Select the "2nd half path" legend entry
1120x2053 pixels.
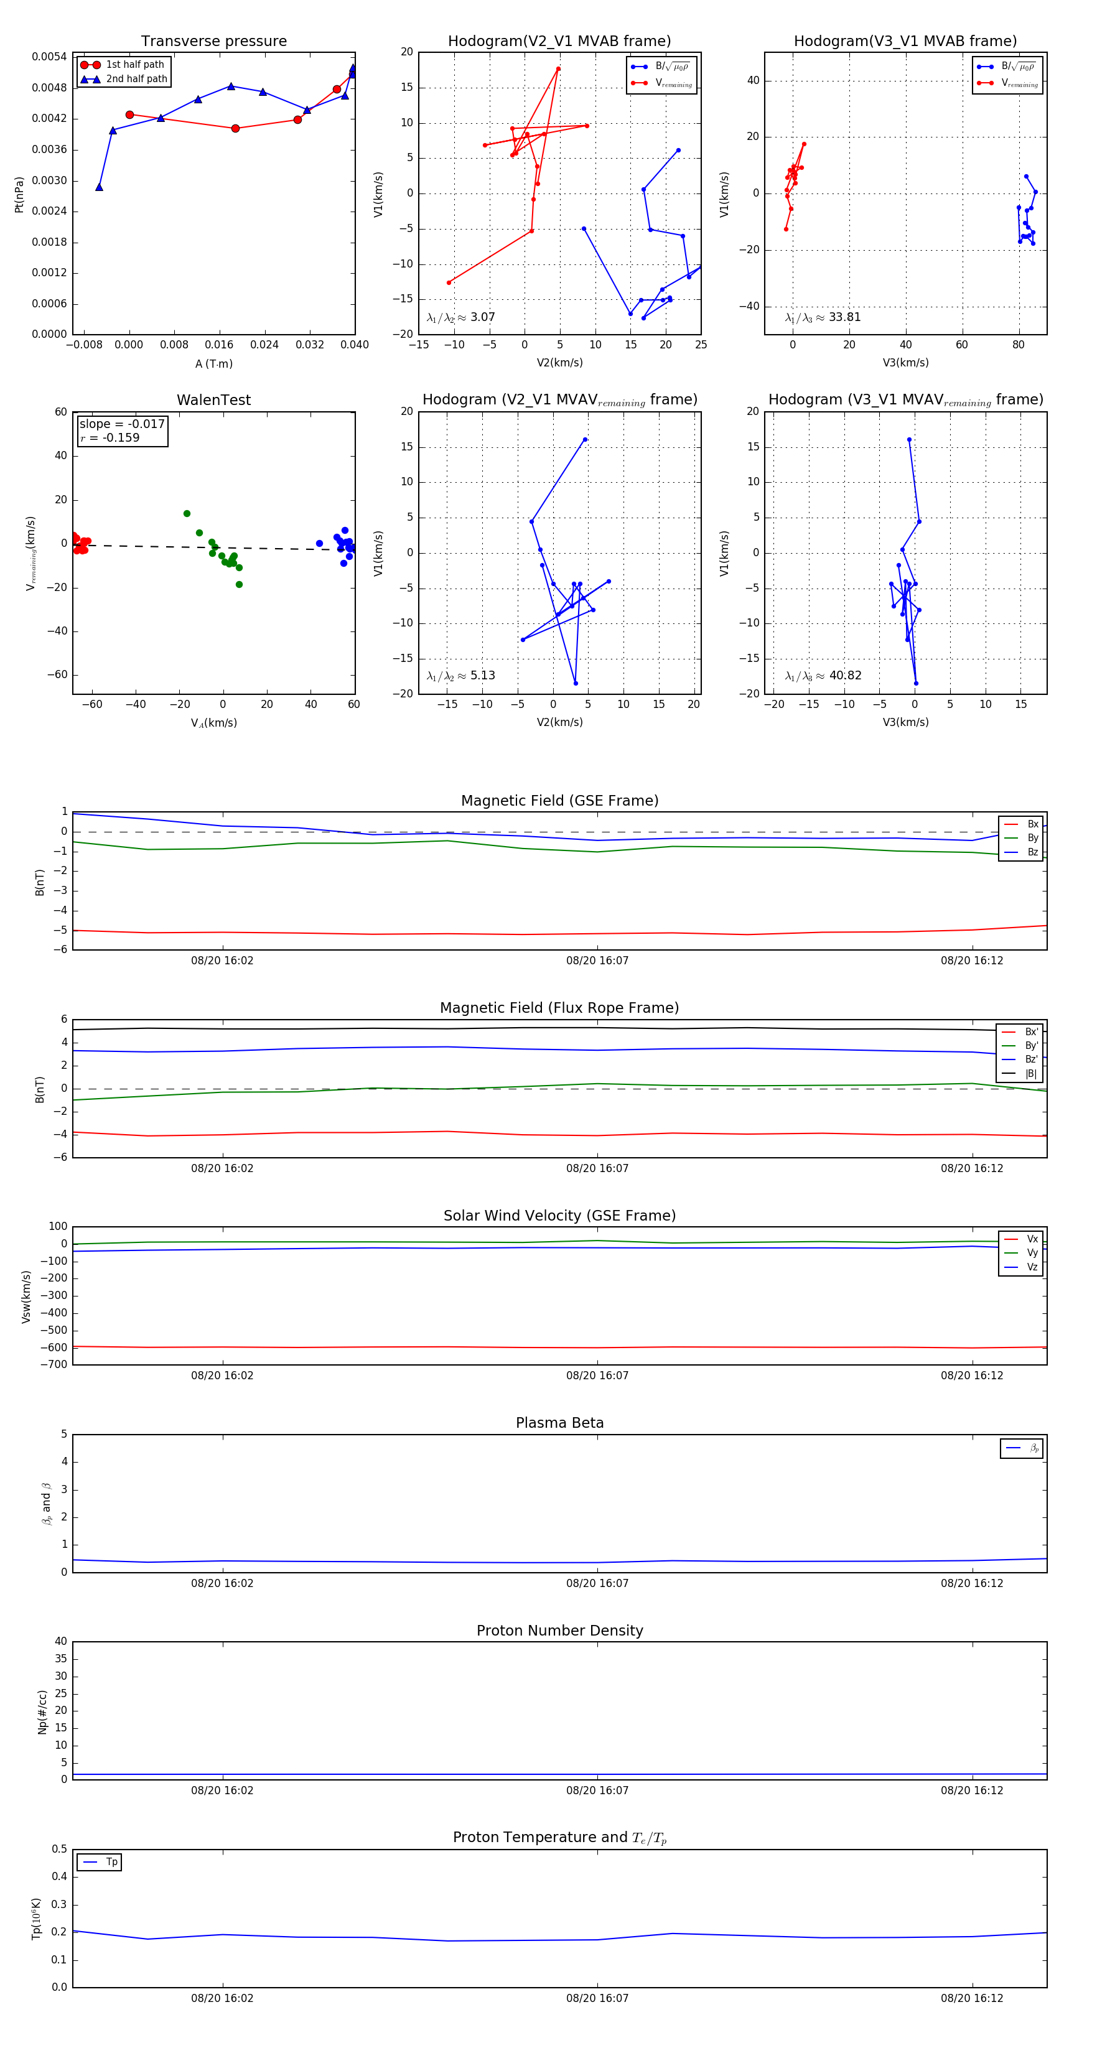click(x=123, y=79)
